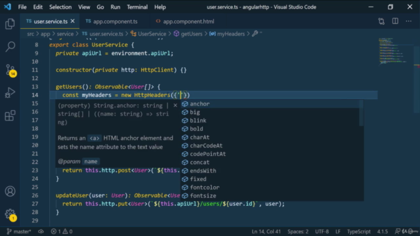Open the Selection menu
The width and height of the screenshot is (420, 236).
tap(60, 7)
